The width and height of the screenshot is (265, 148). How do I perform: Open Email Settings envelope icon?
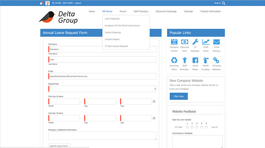pos(216,42)
